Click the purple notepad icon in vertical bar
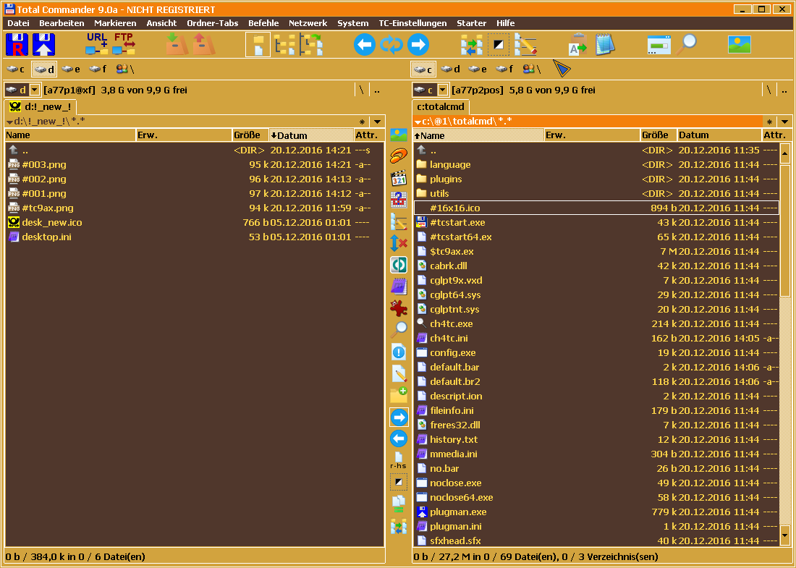This screenshot has height=568, width=796. point(399,287)
